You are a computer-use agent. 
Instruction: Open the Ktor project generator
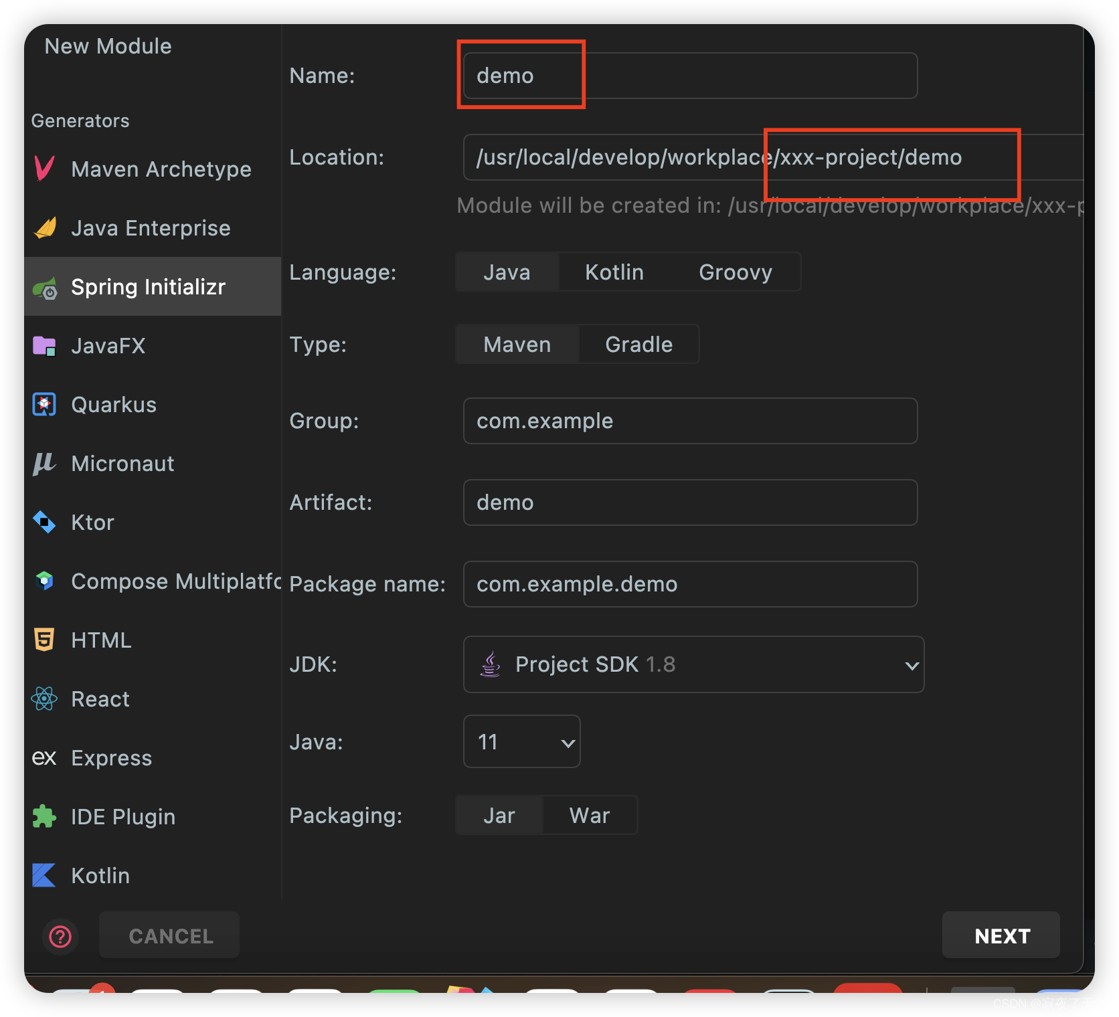pos(92,522)
